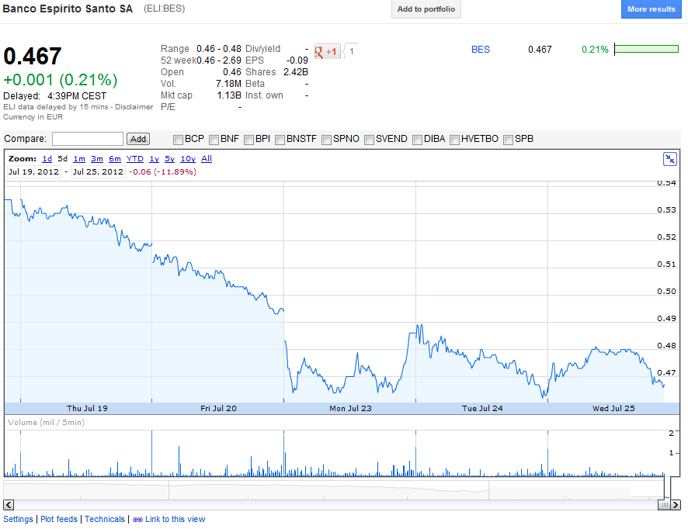Open the BES ticker link
Viewport: 688px width, 529px height.
click(481, 50)
